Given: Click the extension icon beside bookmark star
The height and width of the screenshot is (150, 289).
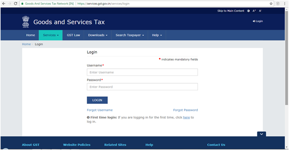Looking at the screenshot, I should [278, 4].
